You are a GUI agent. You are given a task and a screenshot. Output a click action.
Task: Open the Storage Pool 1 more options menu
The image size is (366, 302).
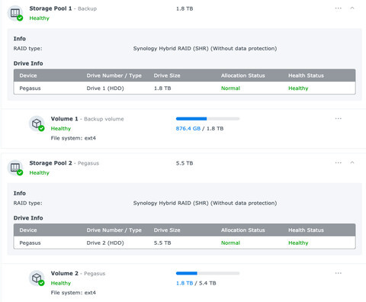click(339, 8)
